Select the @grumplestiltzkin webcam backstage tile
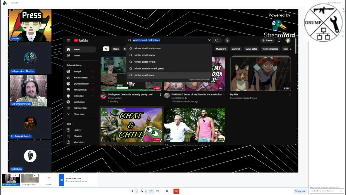The image size is (346, 195). click(x=11, y=180)
